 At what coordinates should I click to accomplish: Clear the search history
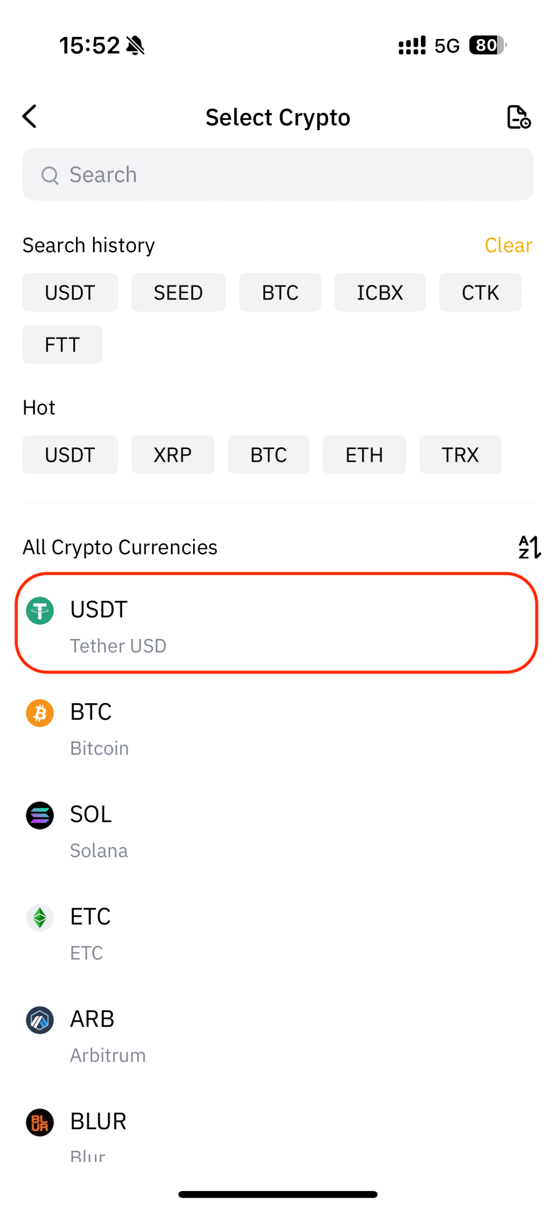pyautogui.click(x=508, y=245)
